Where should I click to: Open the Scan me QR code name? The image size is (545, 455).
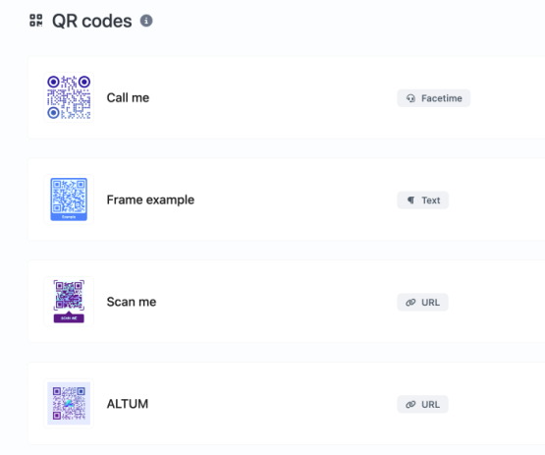132,302
